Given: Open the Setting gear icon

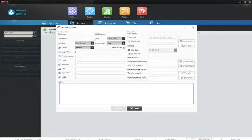Looking at the screenshot, I should 72,11.
